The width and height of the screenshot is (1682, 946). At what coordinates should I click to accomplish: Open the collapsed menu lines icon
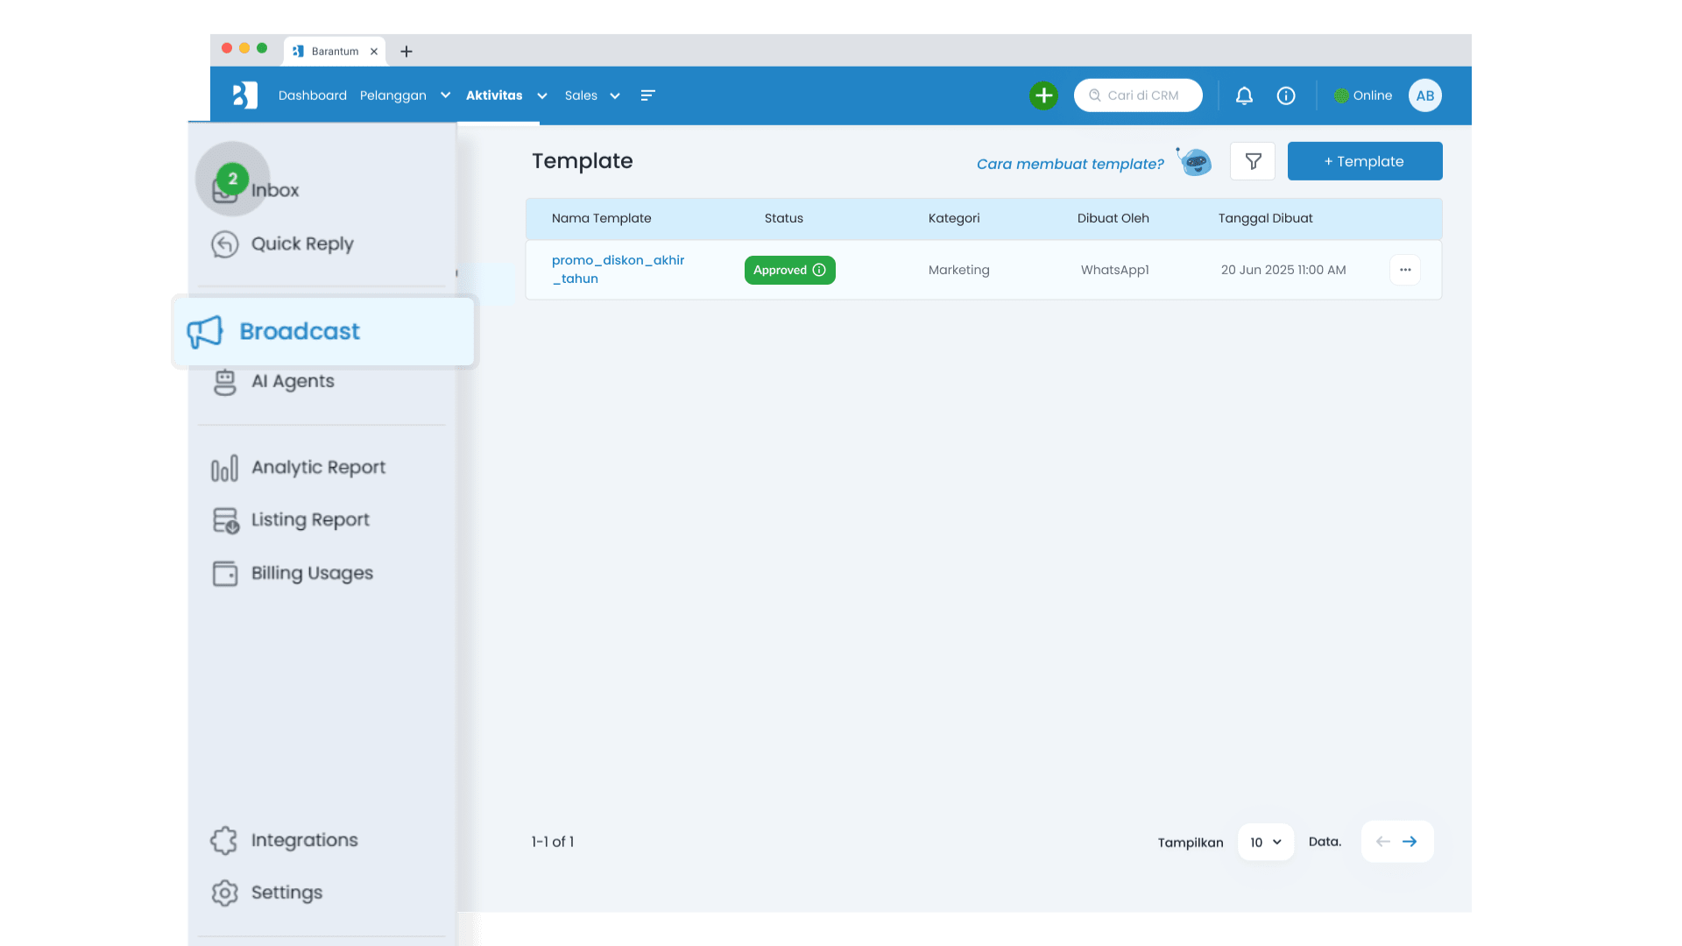coord(647,95)
